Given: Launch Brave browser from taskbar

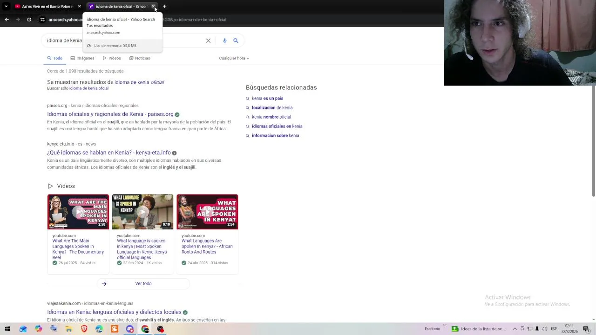Looking at the screenshot, I should (84, 329).
